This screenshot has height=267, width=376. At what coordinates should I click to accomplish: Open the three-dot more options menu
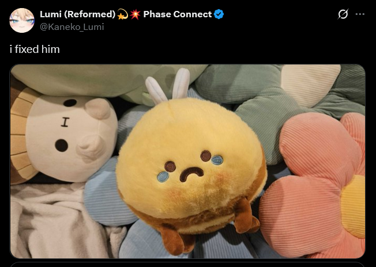click(x=360, y=14)
